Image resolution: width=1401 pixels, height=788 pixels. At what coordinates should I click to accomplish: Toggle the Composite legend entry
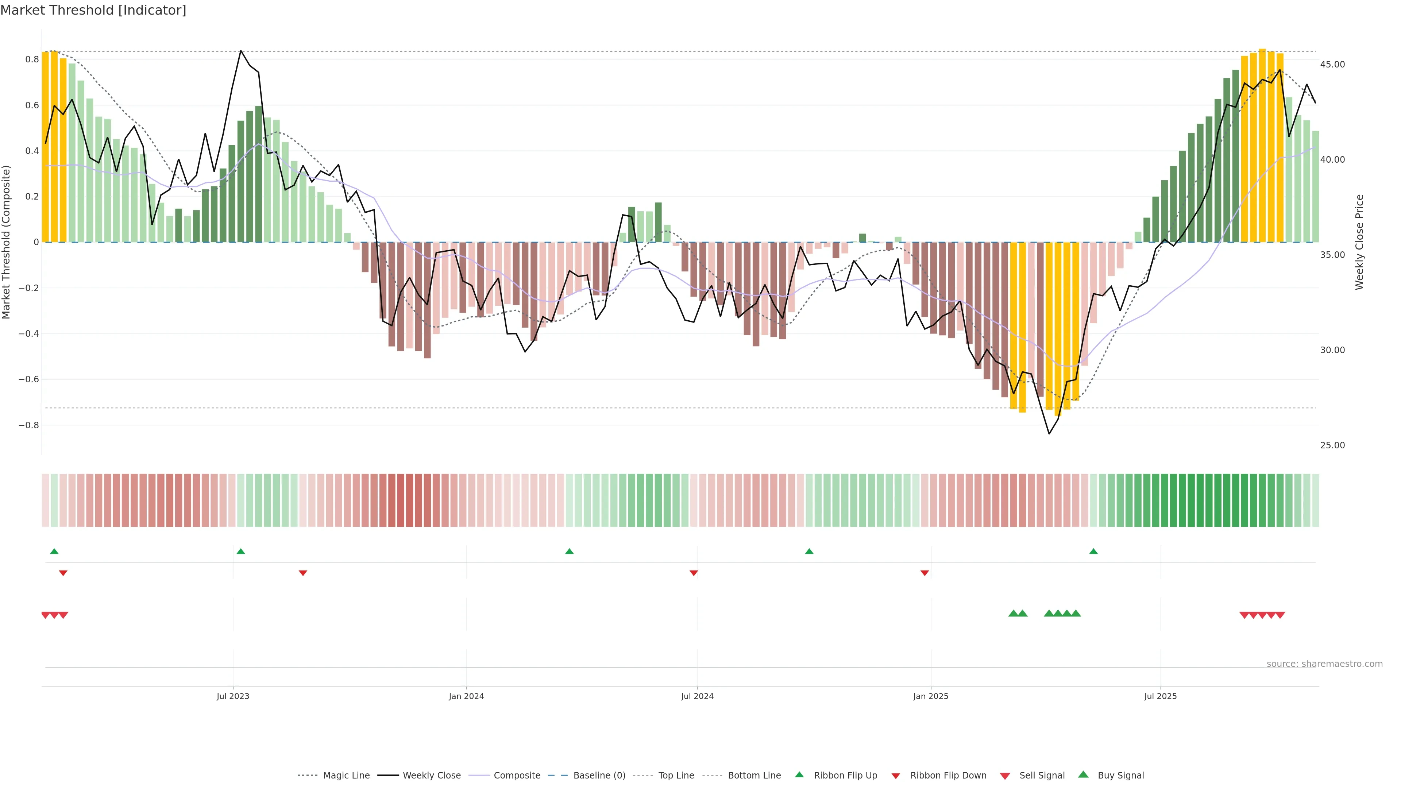point(517,776)
